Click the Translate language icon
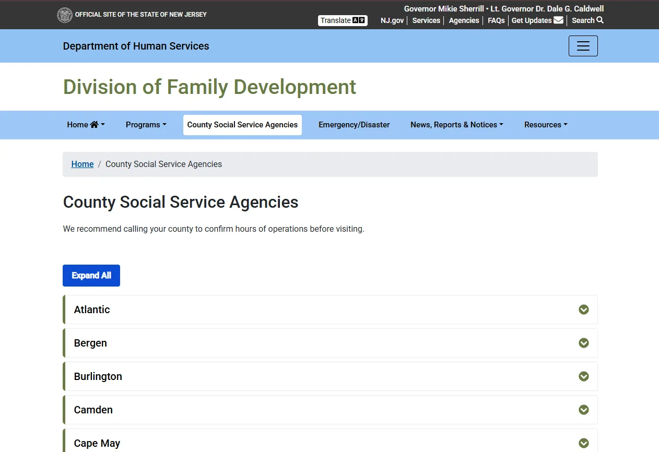Viewport: 659px width, 452px height. point(359,20)
